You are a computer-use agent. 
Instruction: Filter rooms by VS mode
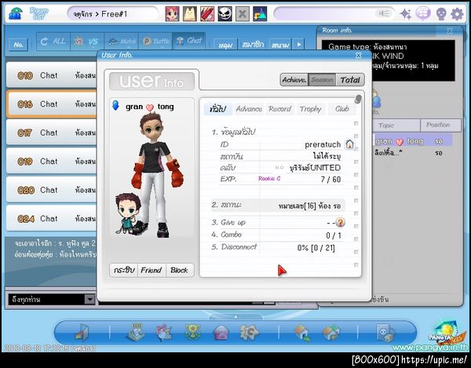[87, 41]
